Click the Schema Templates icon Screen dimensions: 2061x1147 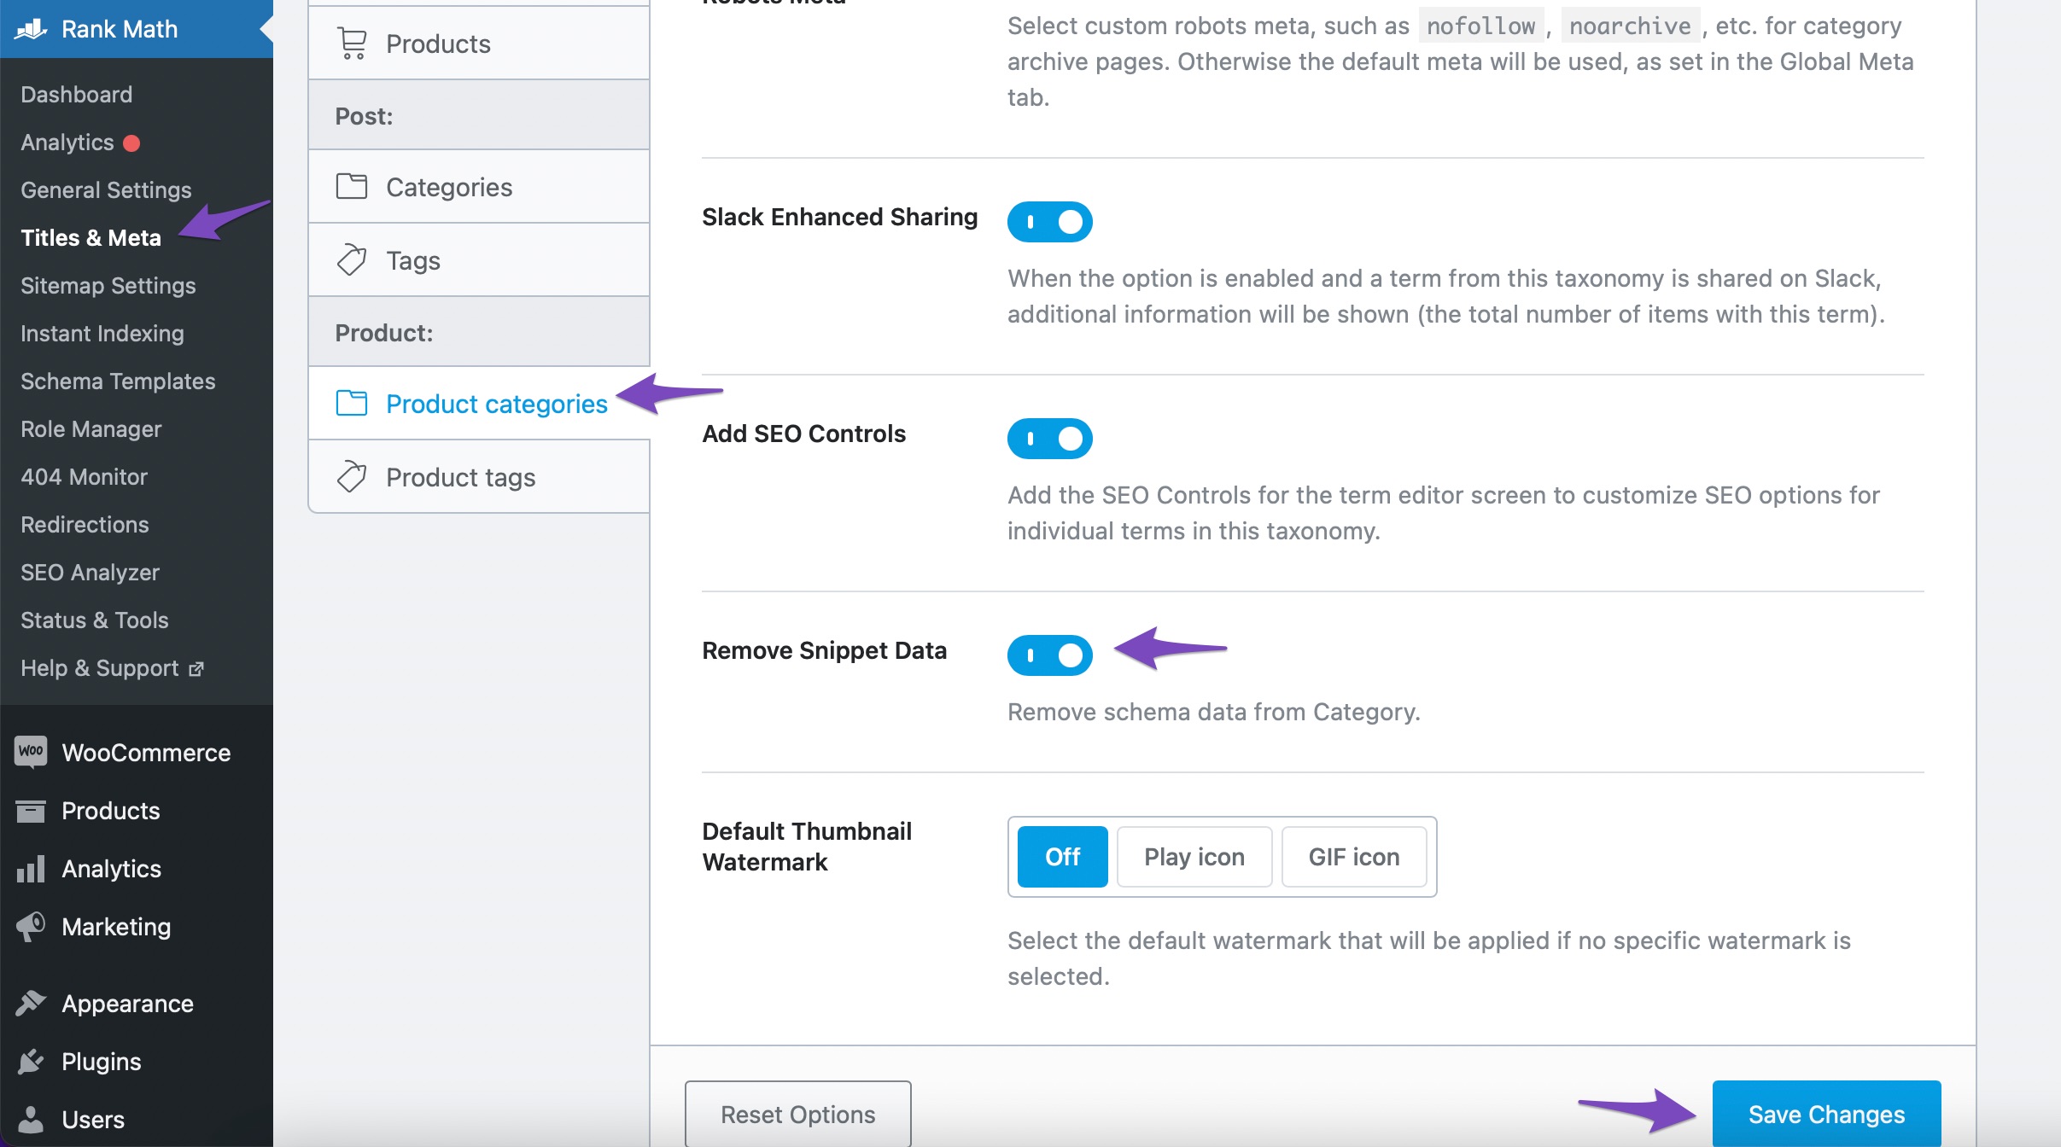119,380
